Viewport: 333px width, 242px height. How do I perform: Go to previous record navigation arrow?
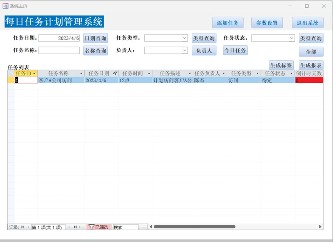click(28, 227)
